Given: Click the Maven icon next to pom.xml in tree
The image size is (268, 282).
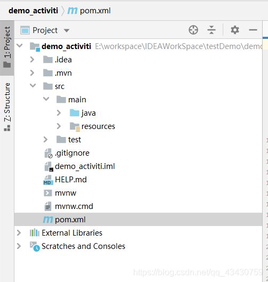Looking at the screenshot, I should (48, 220).
